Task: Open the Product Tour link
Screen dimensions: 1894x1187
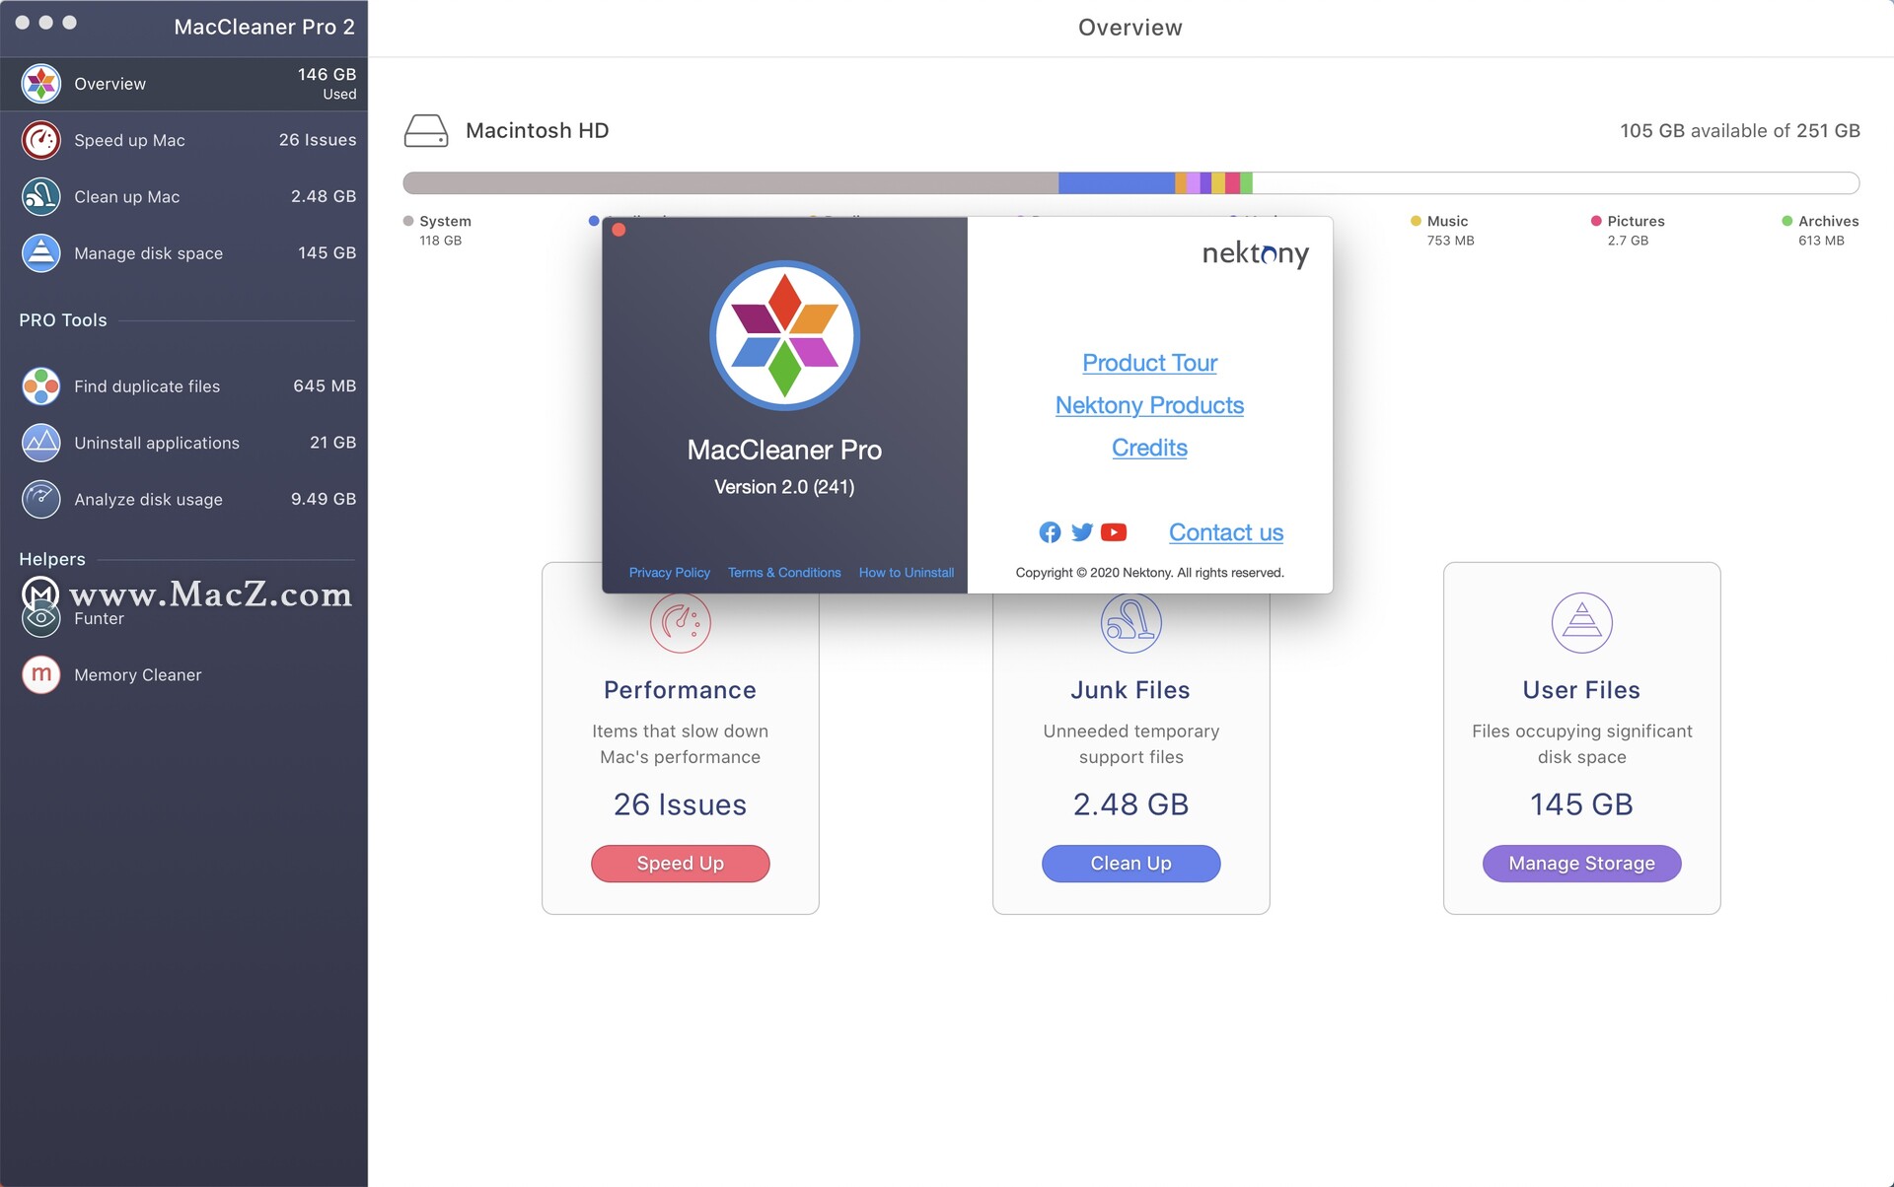Action: coord(1149,363)
